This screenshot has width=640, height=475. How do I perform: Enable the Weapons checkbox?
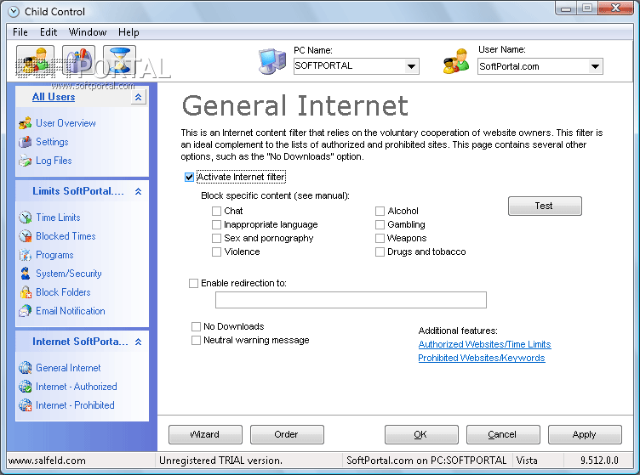(380, 238)
